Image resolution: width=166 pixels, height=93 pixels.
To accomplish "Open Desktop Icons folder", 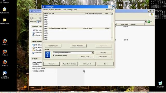I will pyautogui.click(x=5, y=21).
